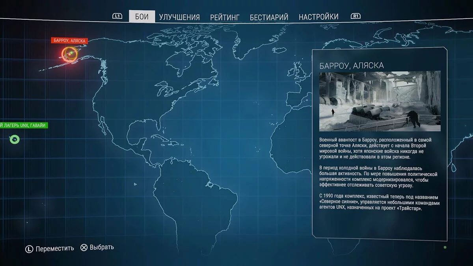Open the УЛУЧШЕНИЯ tab

(179, 17)
